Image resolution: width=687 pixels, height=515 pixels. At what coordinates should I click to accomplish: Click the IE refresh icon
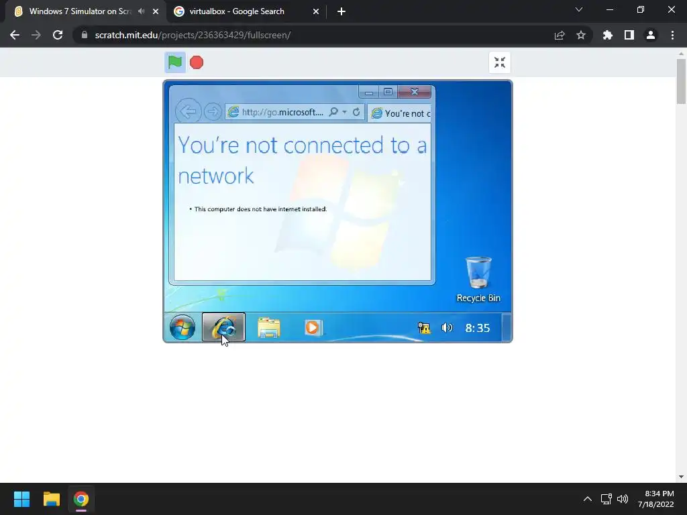point(356,112)
